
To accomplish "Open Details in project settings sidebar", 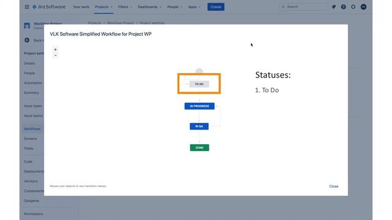I will (x=29, y=64).
